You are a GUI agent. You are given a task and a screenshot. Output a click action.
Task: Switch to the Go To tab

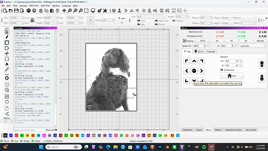[199, 51]
